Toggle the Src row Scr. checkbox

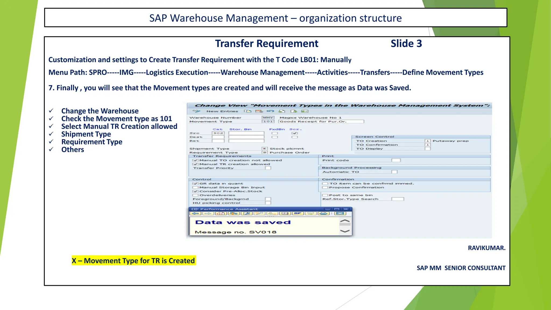(295, 133)
